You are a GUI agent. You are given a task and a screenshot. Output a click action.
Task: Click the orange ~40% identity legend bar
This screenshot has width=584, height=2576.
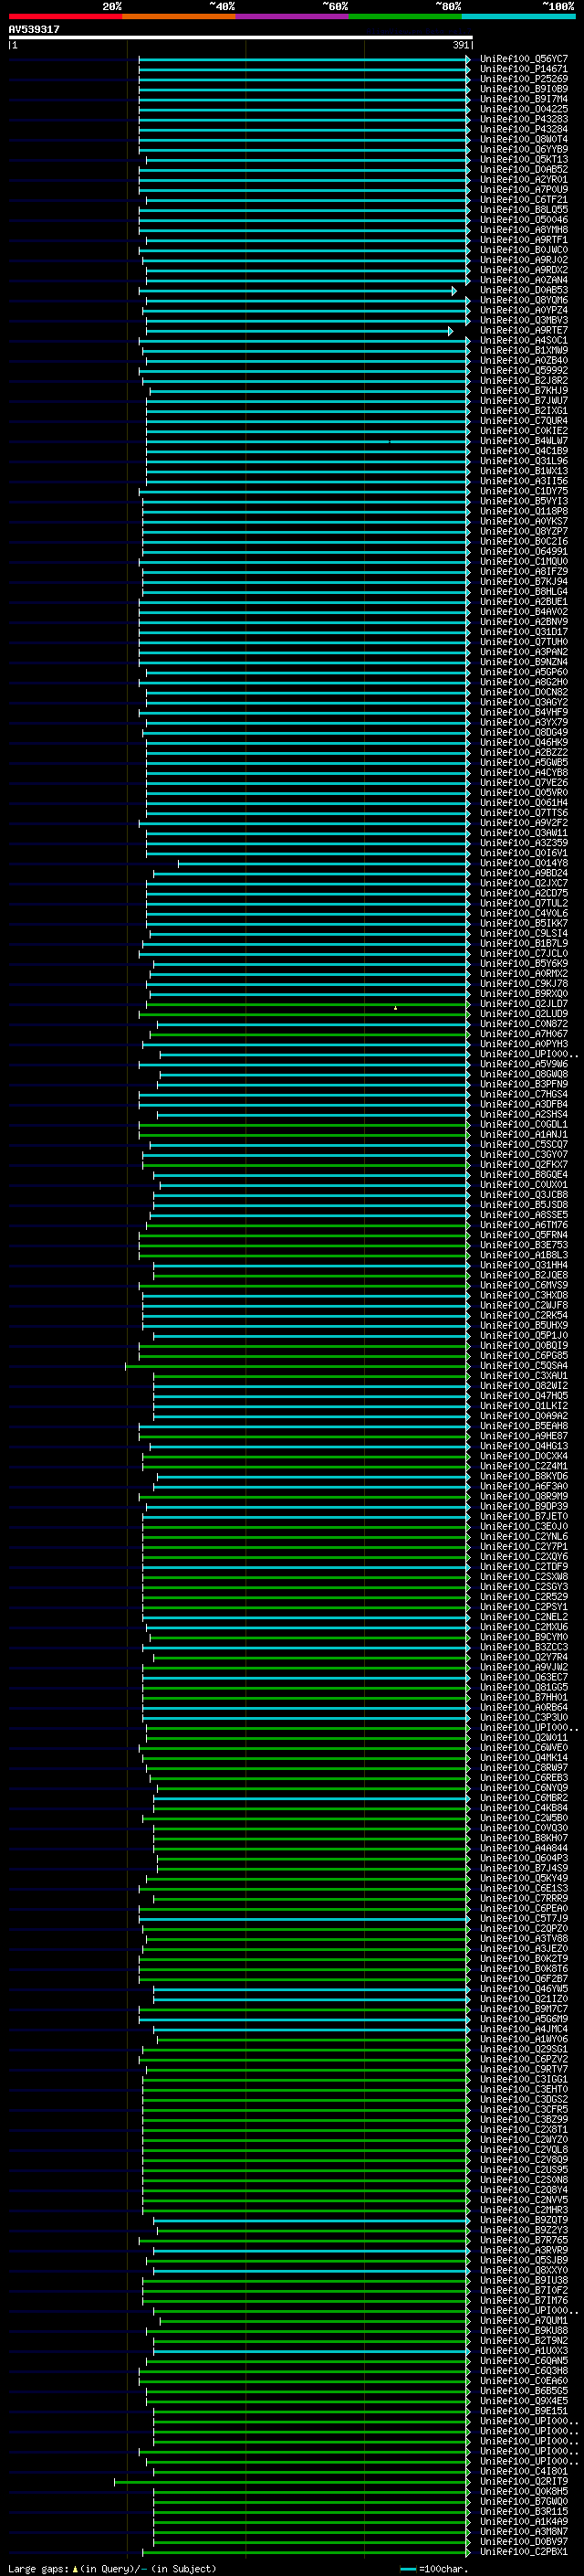[179, 17]
